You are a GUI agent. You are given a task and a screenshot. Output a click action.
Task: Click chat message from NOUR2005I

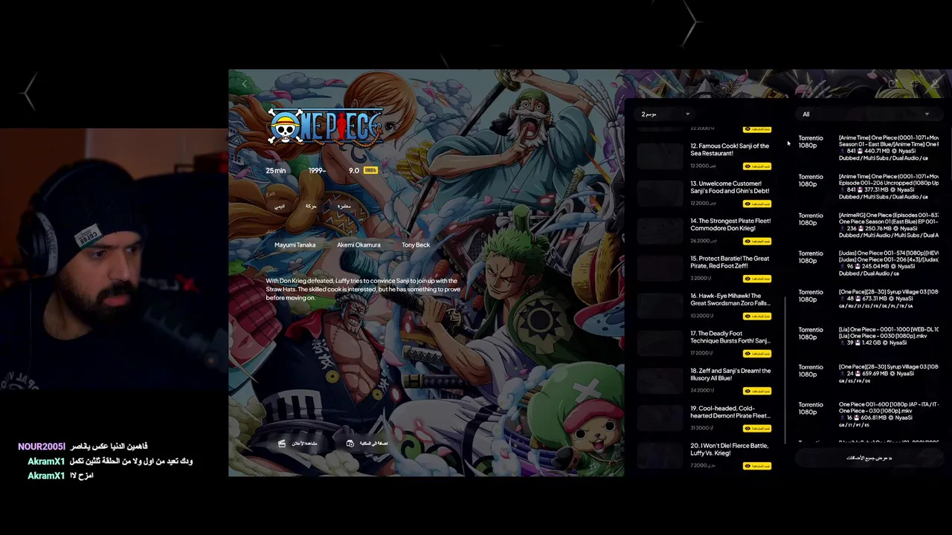[x=83, y=447]
